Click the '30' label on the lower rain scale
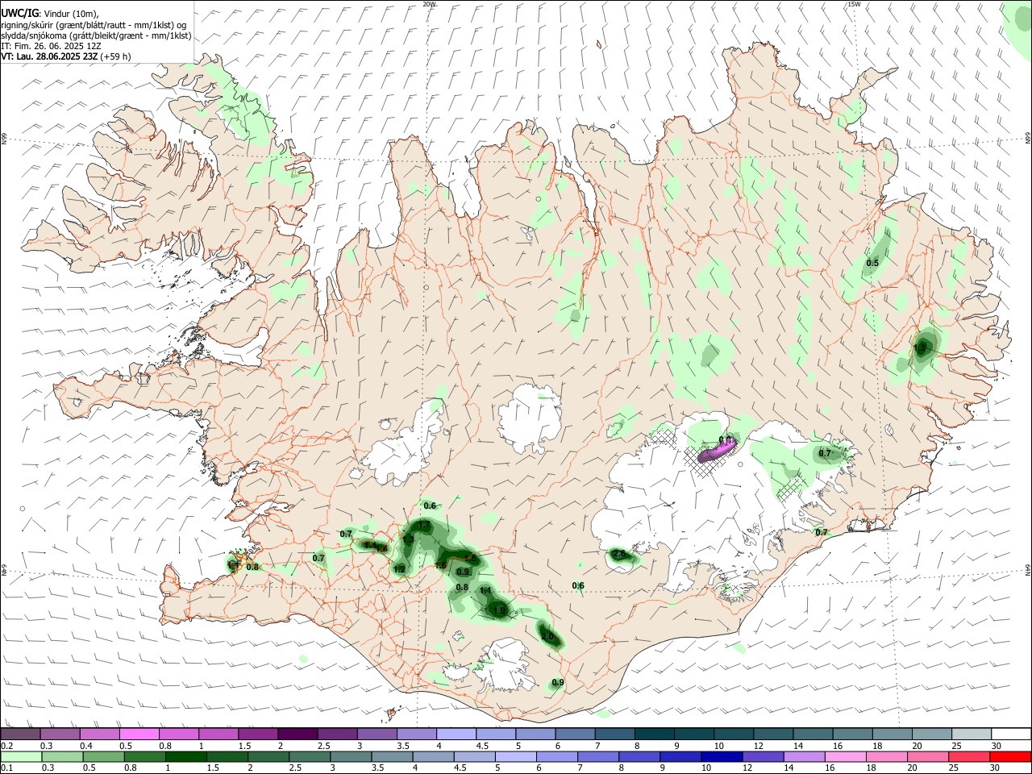 (997, 768)
